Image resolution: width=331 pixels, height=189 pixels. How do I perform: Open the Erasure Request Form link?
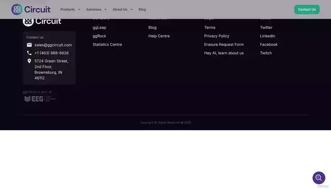pyautogui.click(x=224, y=44)
